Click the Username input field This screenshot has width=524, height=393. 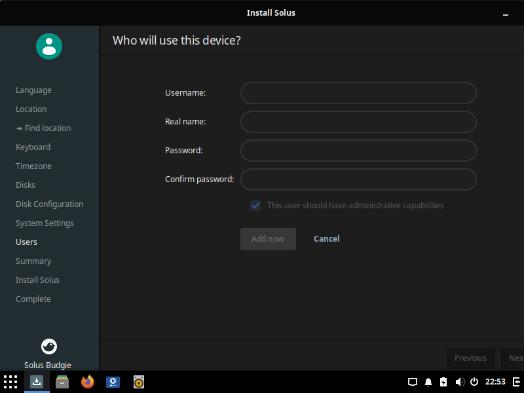coord(358,93)
